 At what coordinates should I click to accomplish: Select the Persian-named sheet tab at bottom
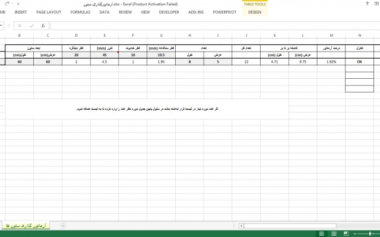(x=26, y=226)
